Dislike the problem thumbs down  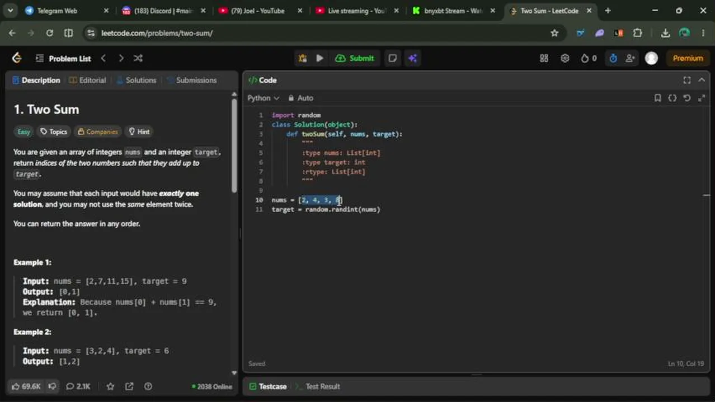click(52, 386)
